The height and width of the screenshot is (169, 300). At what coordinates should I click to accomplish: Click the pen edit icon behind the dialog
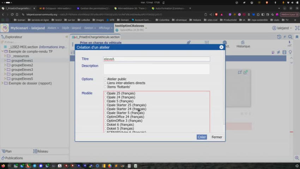coord(189,42)
